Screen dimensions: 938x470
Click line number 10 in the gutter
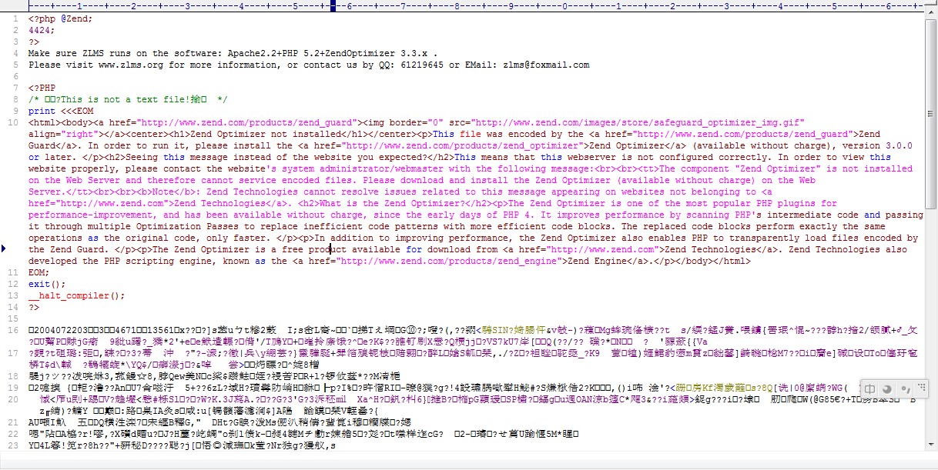pos(13,122)
